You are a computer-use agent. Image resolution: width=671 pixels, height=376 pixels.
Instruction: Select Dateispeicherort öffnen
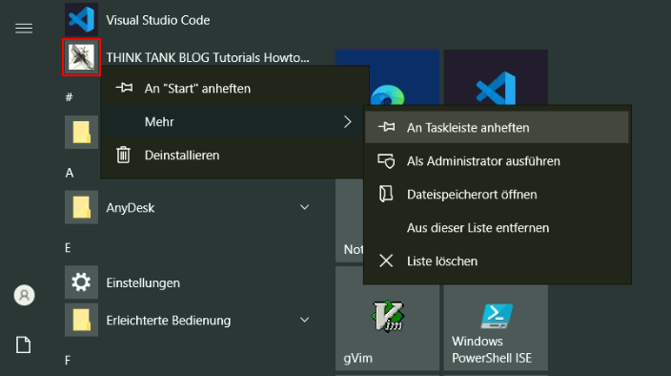click(x=497, y=195)
